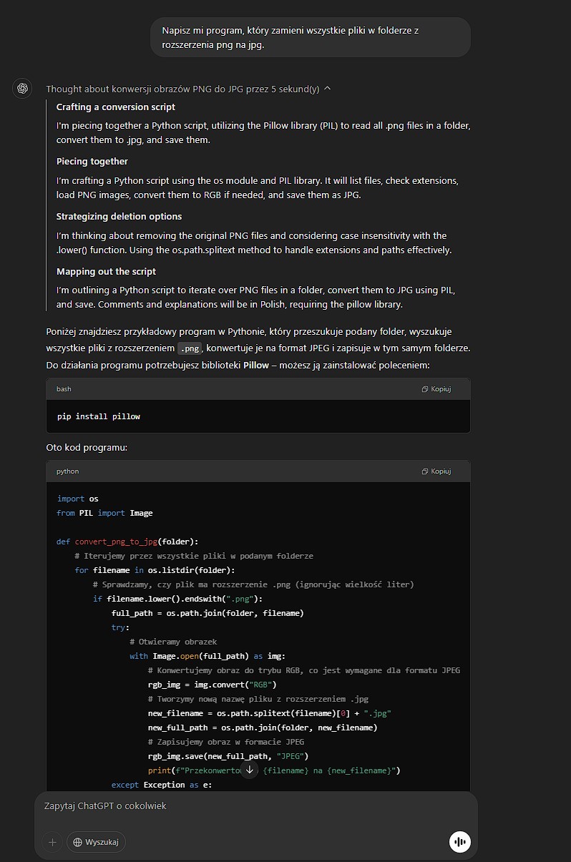Click the python language label
The image size is (571, 862).
coord(67,471)
